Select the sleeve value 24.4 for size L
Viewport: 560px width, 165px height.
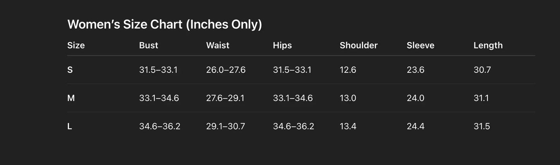point(415,127)
